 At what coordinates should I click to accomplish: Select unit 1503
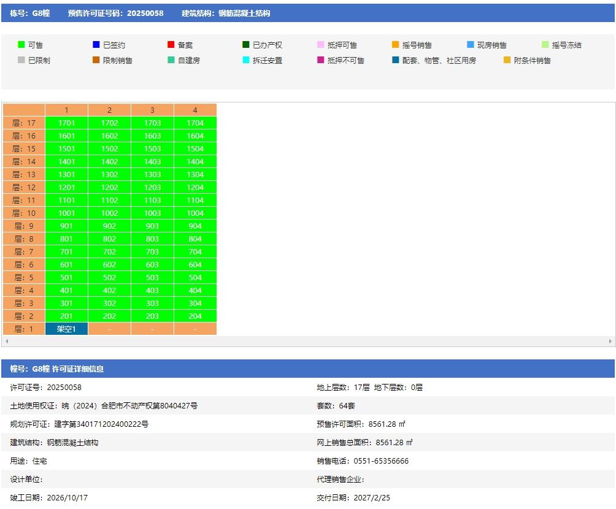point(152,149)
